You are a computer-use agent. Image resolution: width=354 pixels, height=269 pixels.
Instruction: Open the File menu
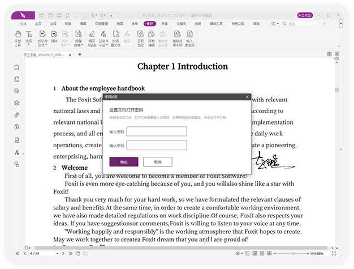pyautogui.click(x=23, y=24)
